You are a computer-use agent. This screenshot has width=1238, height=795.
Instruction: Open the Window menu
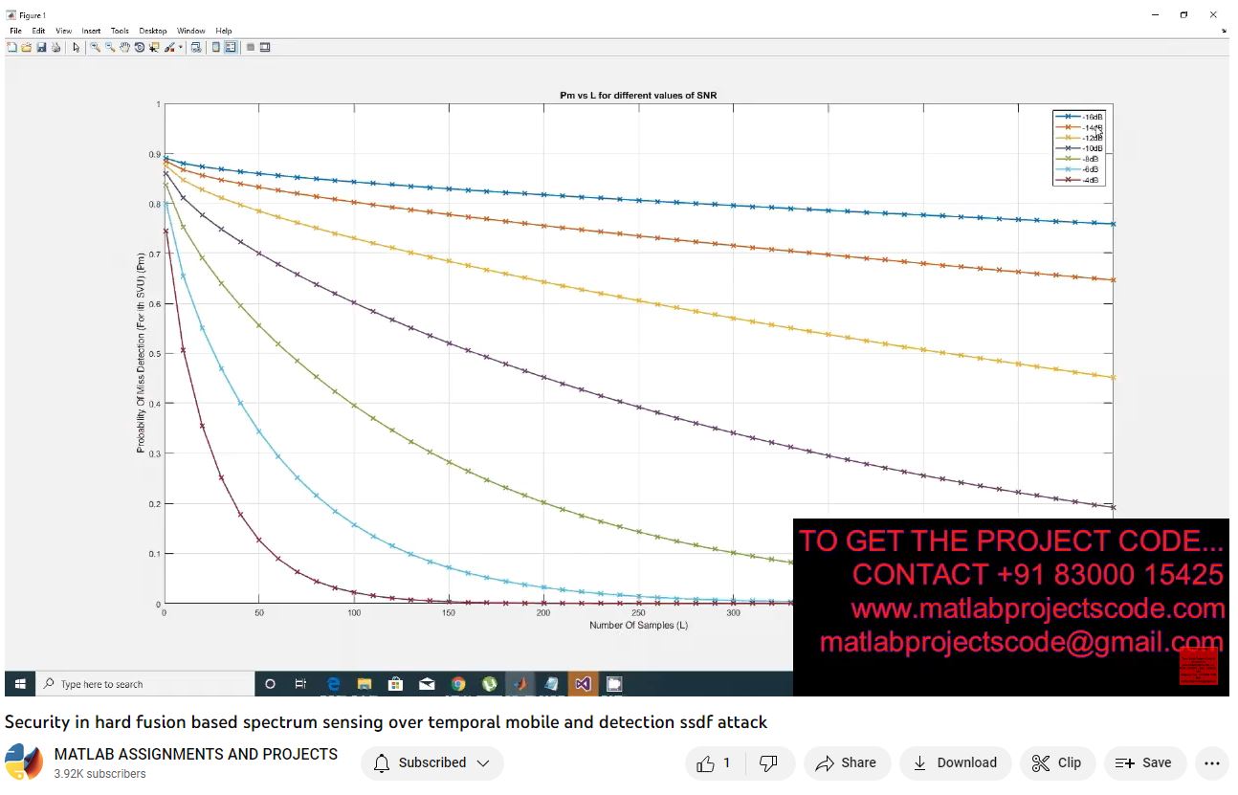191,31
